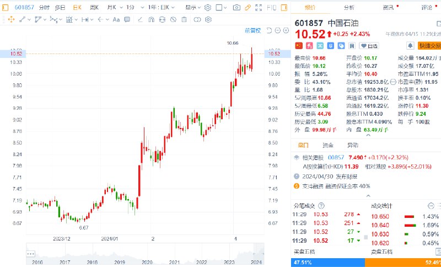Delete drawings with trash icon

pos(184,19)
